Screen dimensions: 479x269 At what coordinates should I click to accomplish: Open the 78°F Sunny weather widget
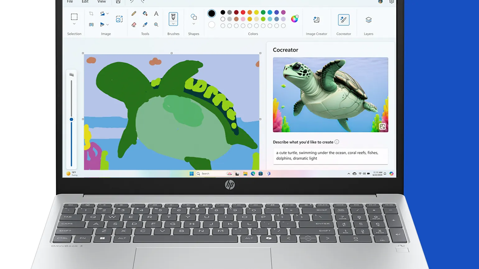coord(72,174)
